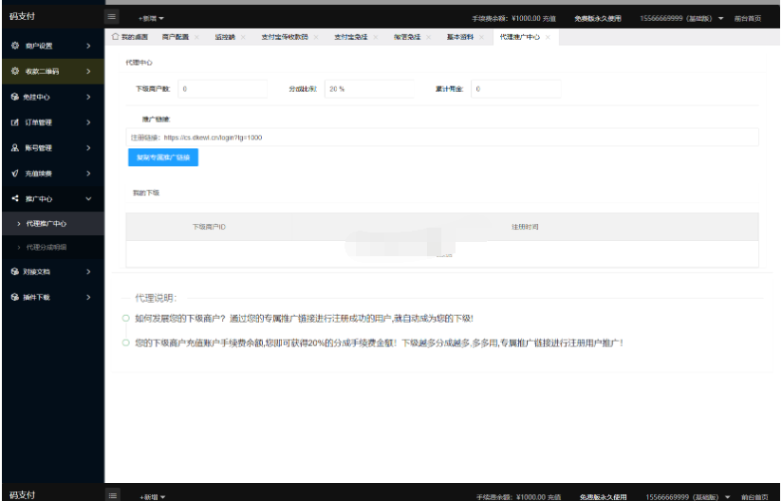
Task: Select 代理分成明细 submenu item in sidebar
Action: (53, 247)
